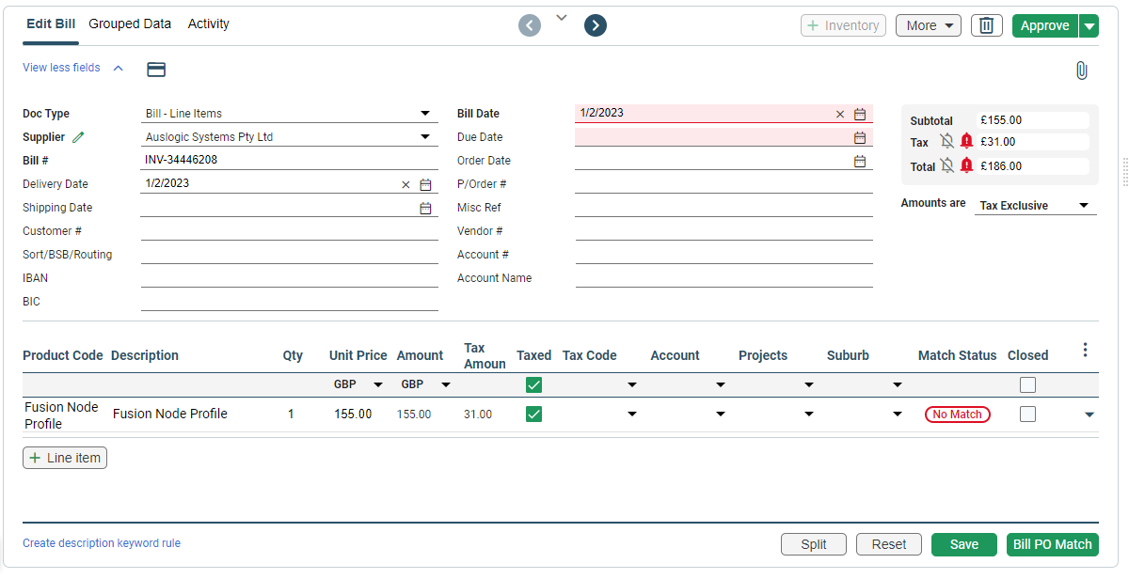This screenshot has width=1129, height=579.
Task: Add a new Line item
Action: [x=65, y=458]
